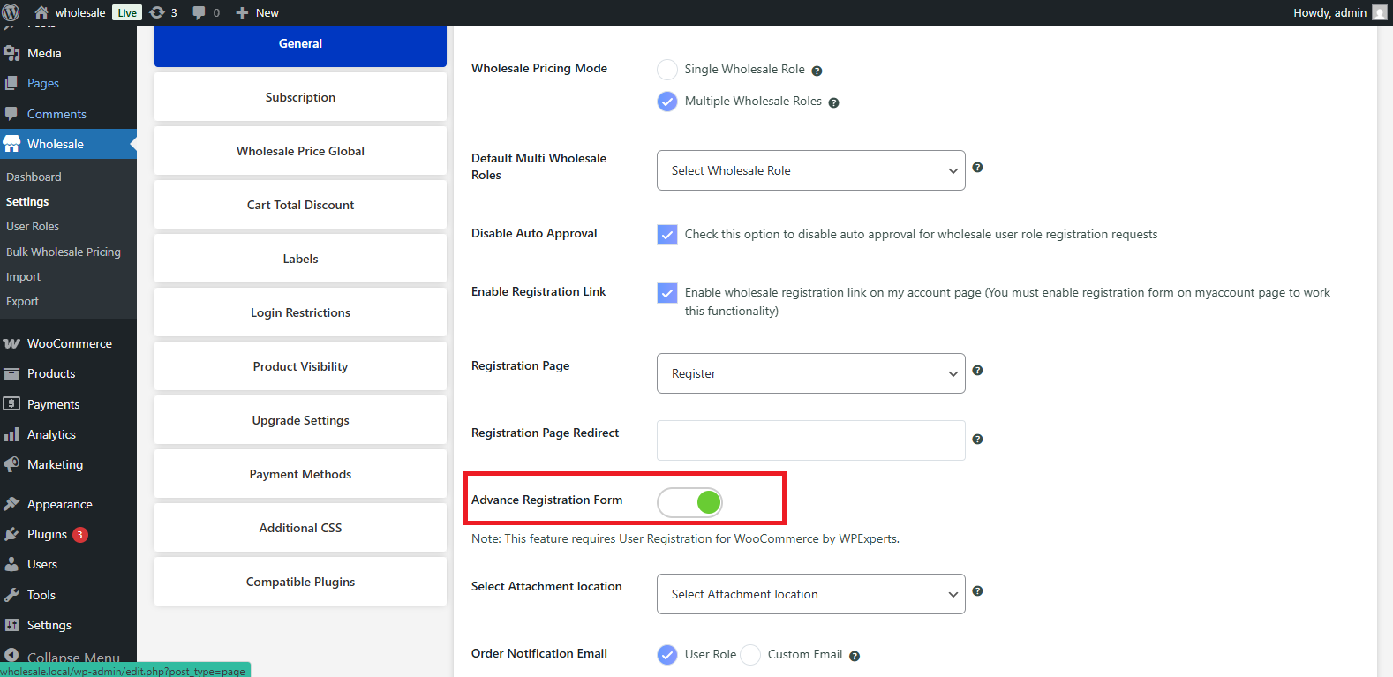Click the Comments sidebar icon
Screen dimensions: 1393x677
coord(11,114)
